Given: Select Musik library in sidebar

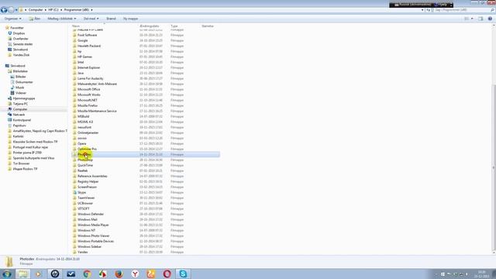Looking at the screenshot, I should [19, 88].
